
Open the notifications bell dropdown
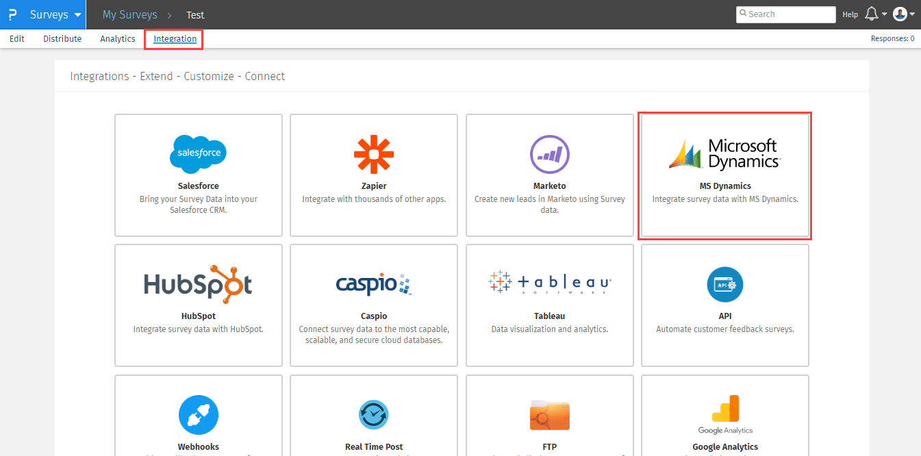(x=874, y=14)
